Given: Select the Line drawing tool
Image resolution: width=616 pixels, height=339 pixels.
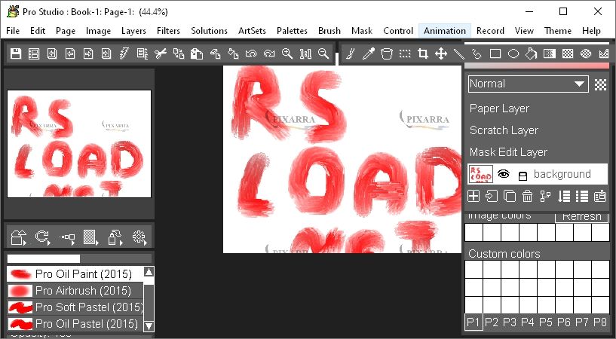Looking at the screenshot, I should [x=459, y=53].
